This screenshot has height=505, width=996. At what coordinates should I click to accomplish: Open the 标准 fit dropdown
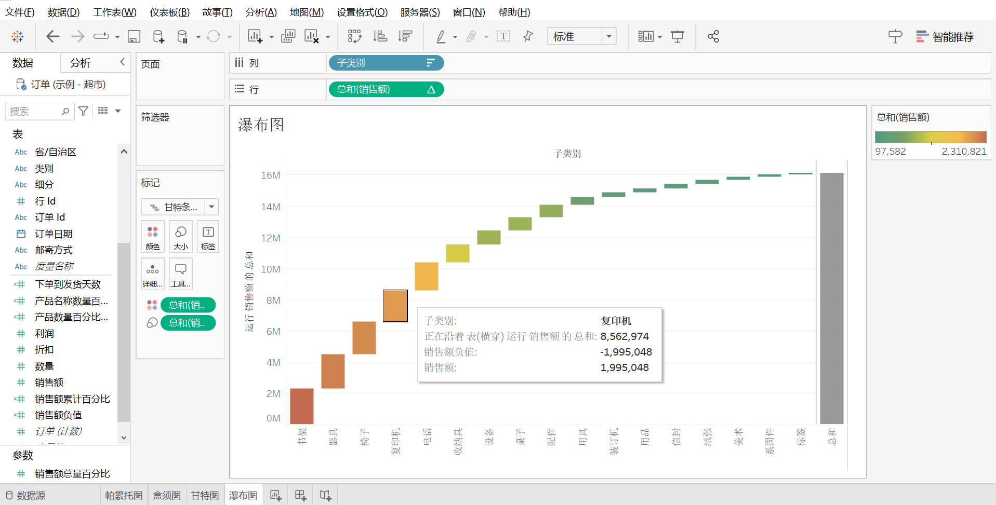(581, 36)
